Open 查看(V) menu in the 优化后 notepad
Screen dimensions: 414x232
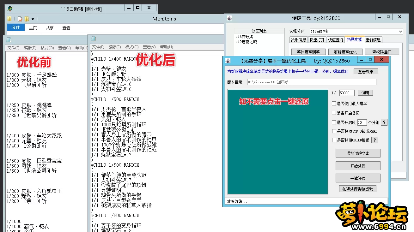tap(149, 47)
